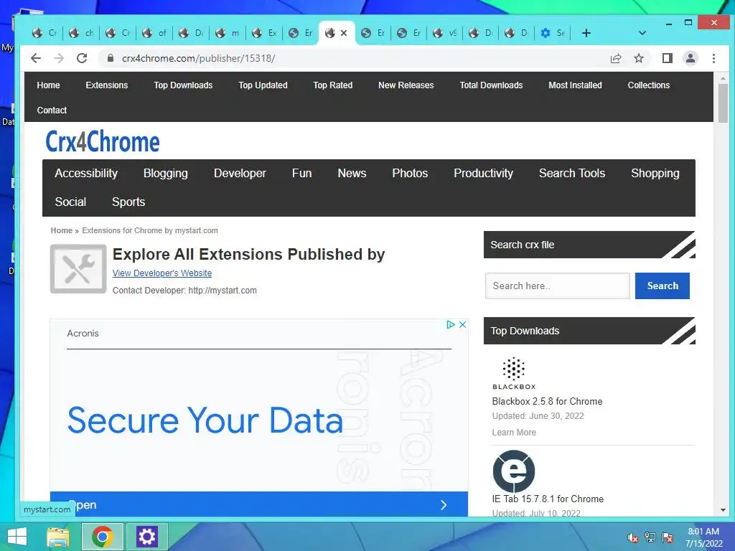
Task: Open the side panel icon in toolbar
Action: [667, 58]
